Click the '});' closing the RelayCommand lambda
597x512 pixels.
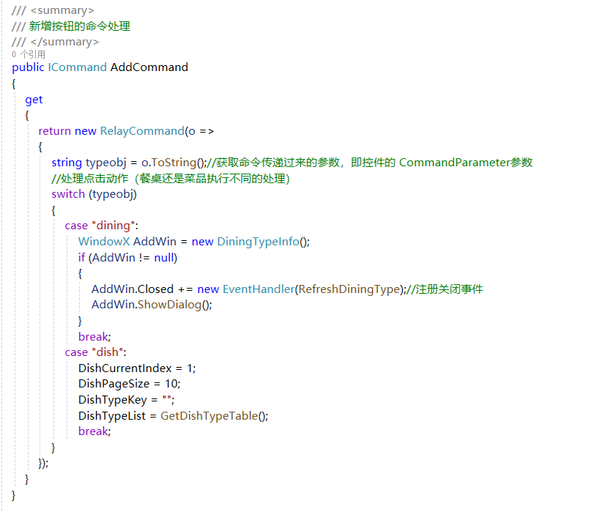43,463
